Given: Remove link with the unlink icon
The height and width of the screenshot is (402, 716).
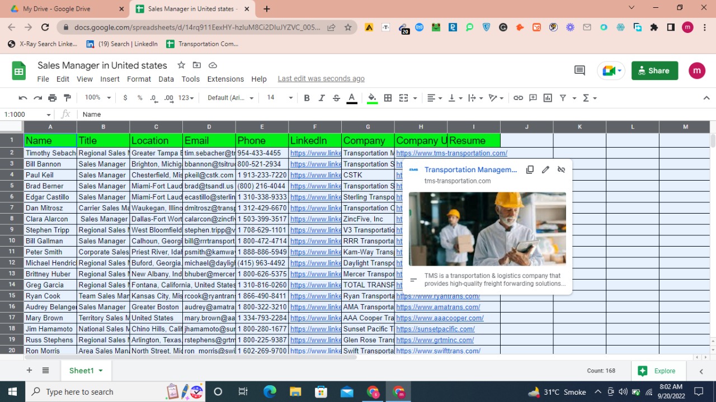Looking at the screenshot, I should click(x=561, y=170).
